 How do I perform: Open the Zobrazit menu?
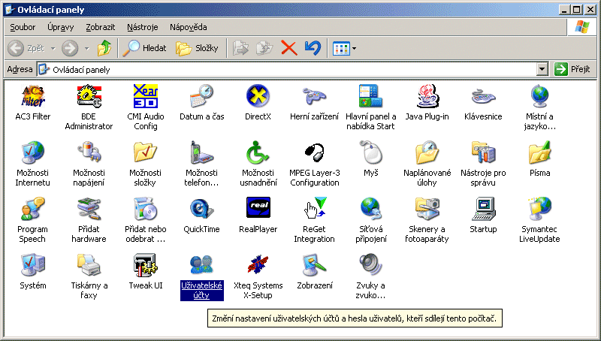point(100,27)
